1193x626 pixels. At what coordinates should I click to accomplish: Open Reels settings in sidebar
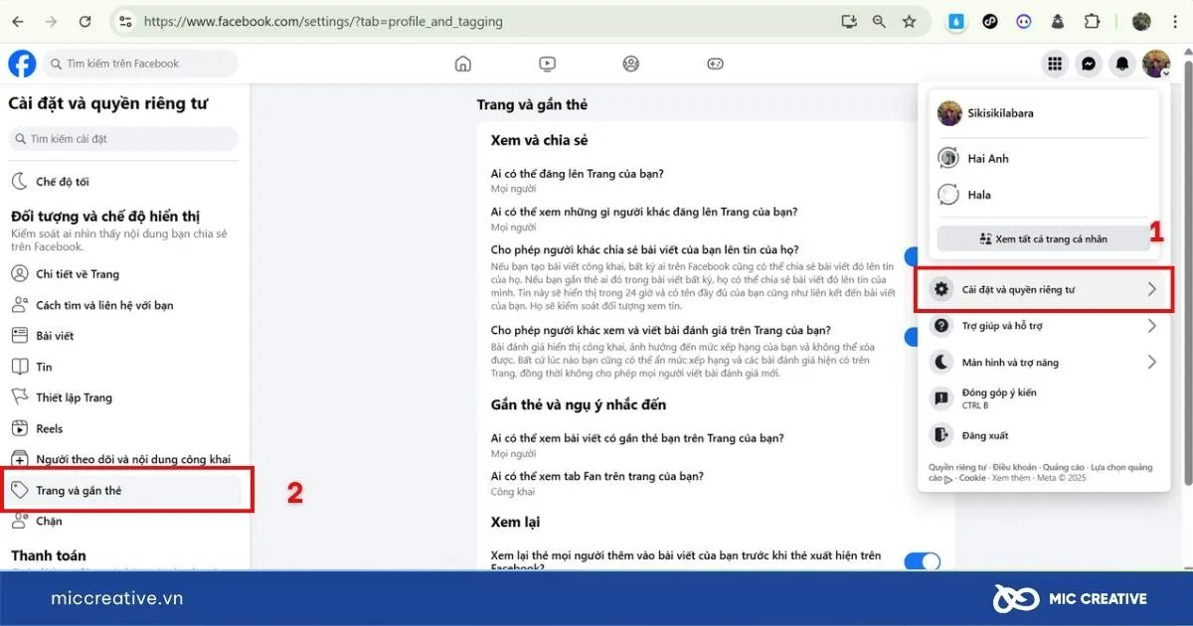click(x=50, y=428)
